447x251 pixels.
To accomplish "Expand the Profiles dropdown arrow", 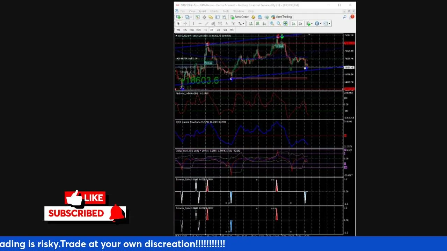I will click(x=191, y=17).
